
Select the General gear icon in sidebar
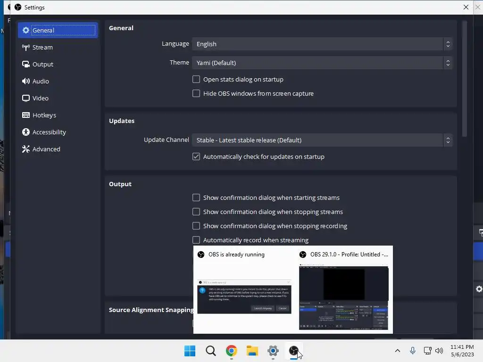26,30
